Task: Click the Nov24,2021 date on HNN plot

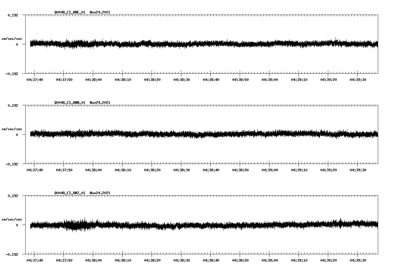Action: (100, 103)
